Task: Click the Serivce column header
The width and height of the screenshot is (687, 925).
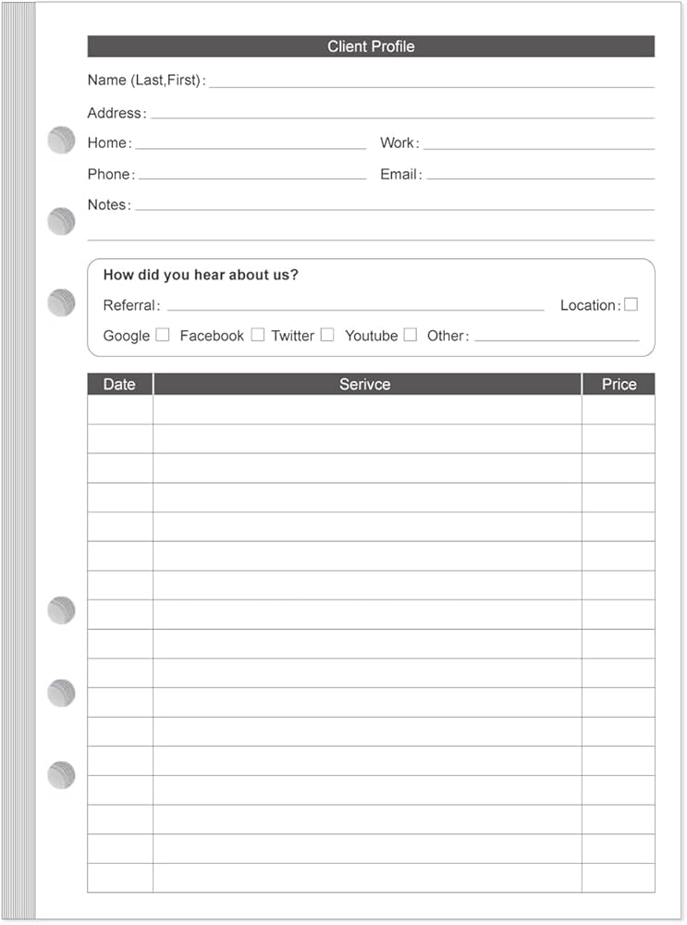Action: click(367, 384)
